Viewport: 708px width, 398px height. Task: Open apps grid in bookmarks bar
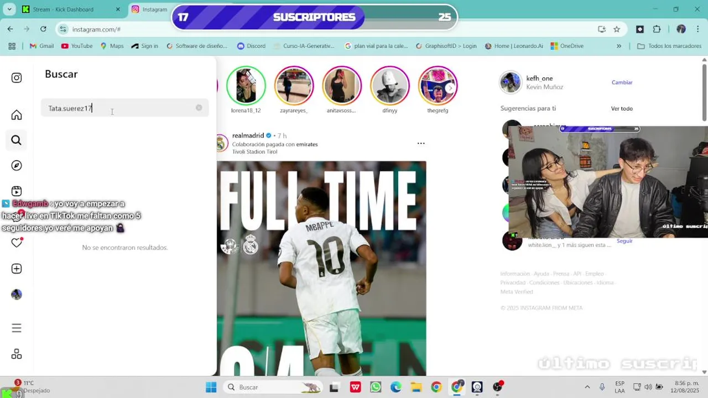[12, 46]
